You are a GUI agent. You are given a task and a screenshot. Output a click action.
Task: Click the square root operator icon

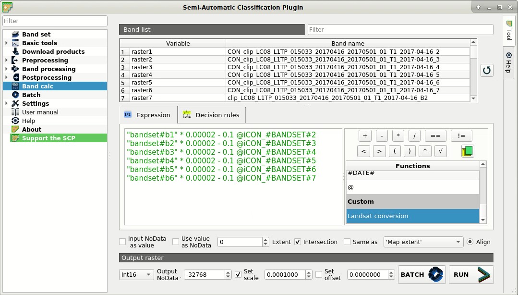[x=441, y=151]
